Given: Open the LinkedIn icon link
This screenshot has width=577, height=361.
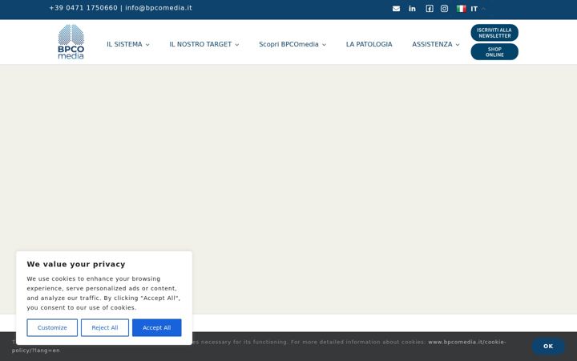Looking at the screenshot, I should 412,9.
